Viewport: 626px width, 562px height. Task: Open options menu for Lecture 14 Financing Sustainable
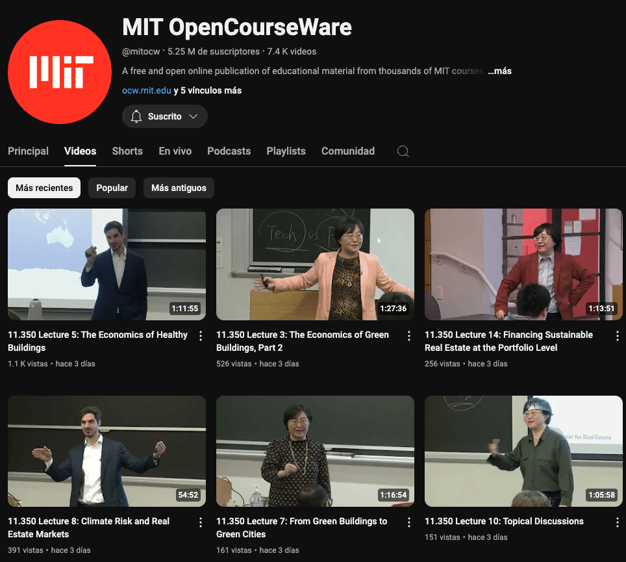pos(617,336)
